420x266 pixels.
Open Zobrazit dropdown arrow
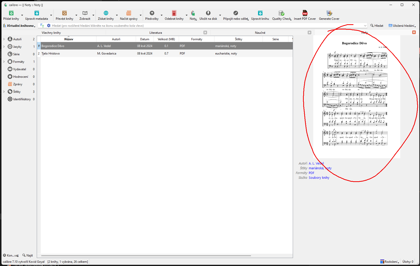pyautogui.click(x=93, y=15)
